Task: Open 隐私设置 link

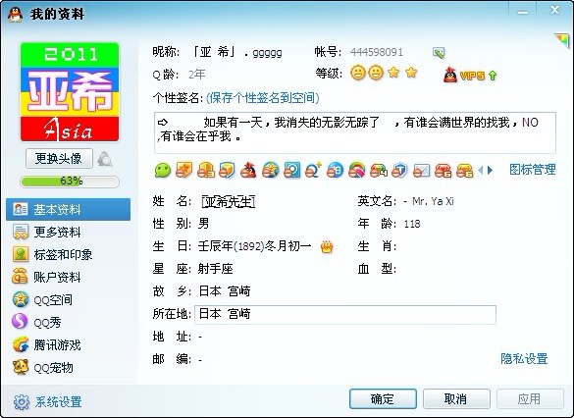Action: (x=524, y=359)
